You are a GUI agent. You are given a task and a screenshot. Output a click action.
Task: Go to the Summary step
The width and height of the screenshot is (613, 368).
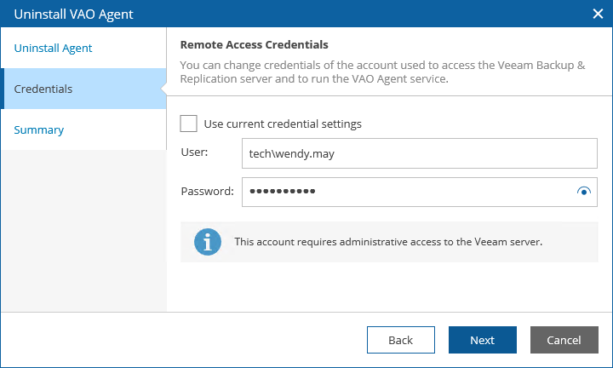tap(39, 129)
